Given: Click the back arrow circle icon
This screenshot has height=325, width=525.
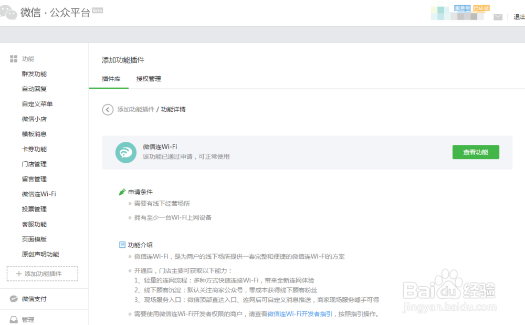Looking at the screenshot, I should pyautogui.click(x=108, y=109).
